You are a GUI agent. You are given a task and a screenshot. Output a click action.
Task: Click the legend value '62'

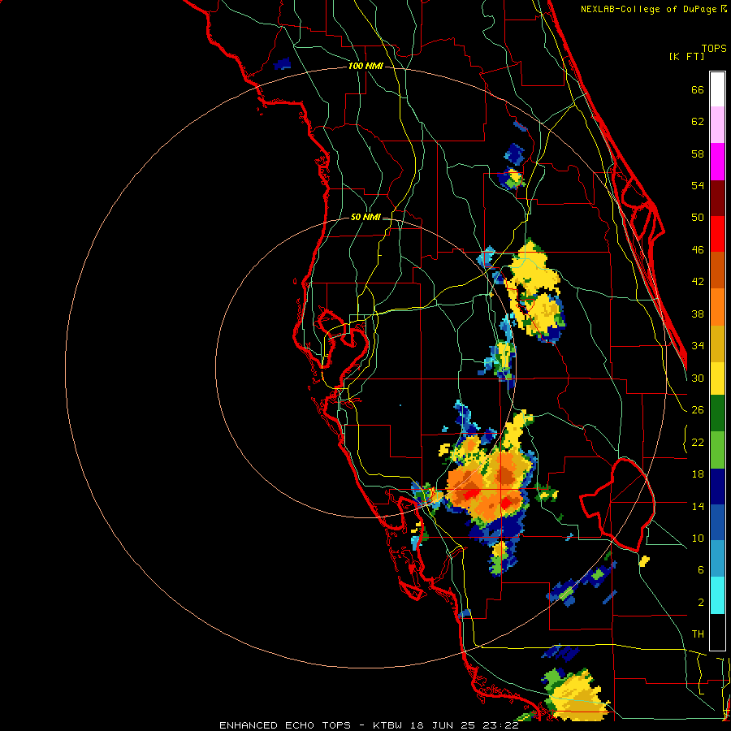coord(698,122)
